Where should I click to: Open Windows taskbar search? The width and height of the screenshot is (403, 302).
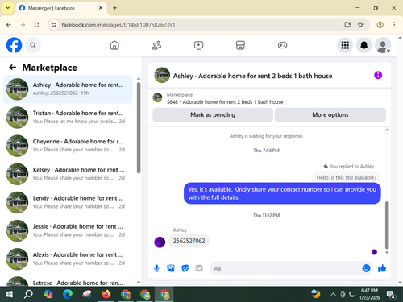click(x=28, y=294)
